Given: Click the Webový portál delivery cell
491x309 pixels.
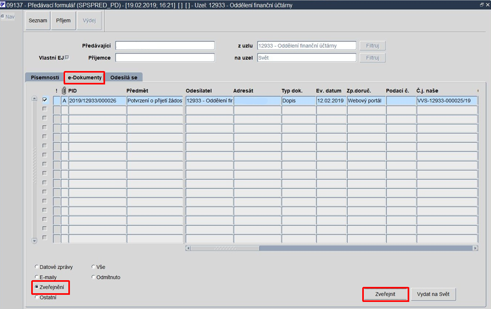Looking at the screenshot, I should [x=367, y=101].
